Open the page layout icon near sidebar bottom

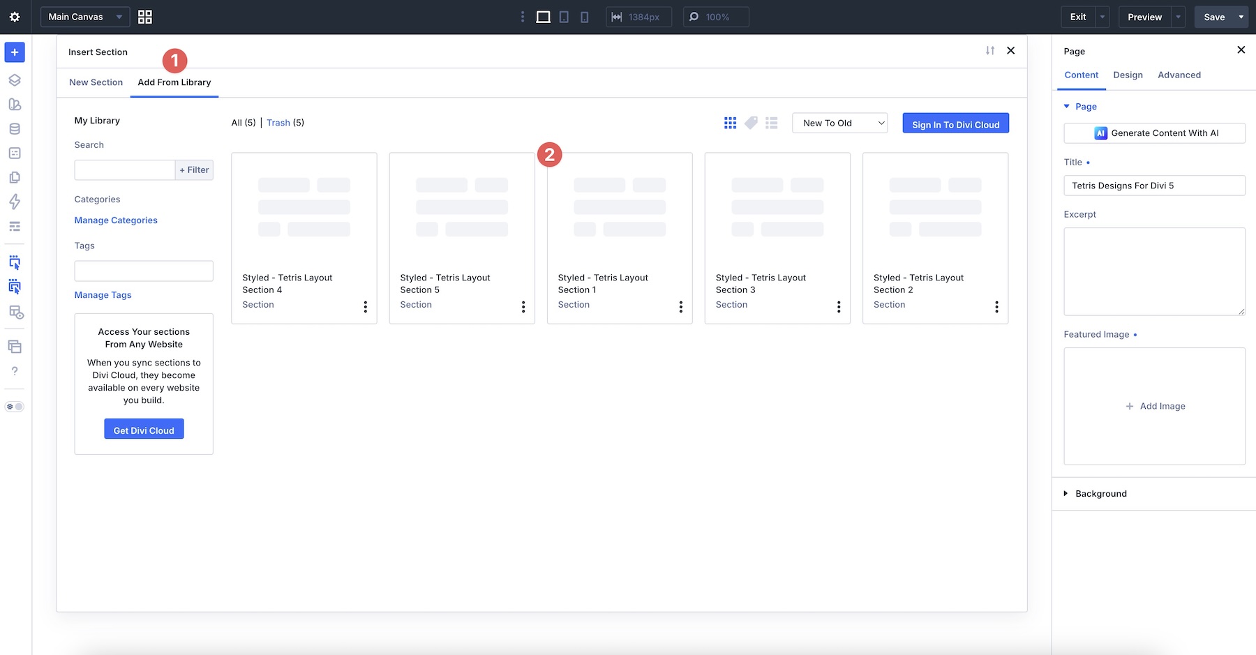tap(15, 347)
